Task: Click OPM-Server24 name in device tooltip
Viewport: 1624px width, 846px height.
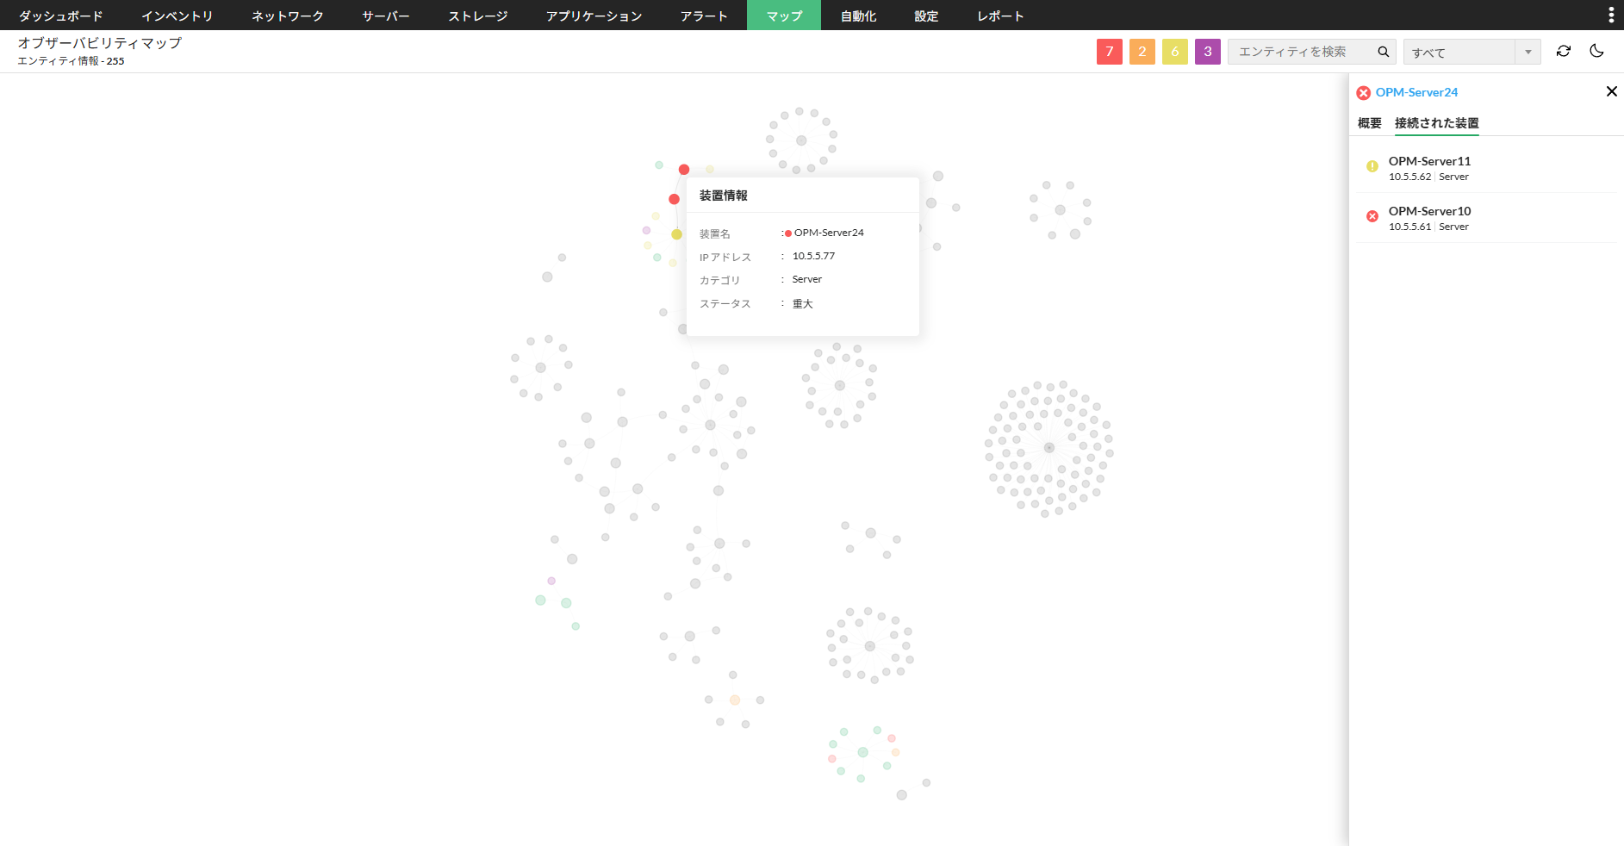Action: point(829,233)
